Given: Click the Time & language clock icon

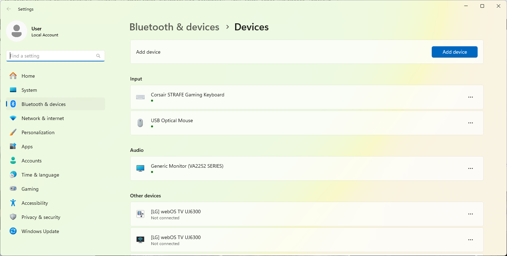Looking at the screenshot, I should (13, 175).
